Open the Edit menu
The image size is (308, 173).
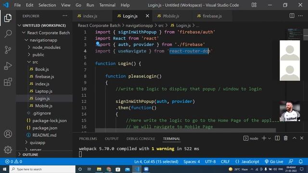coord(29,5)
